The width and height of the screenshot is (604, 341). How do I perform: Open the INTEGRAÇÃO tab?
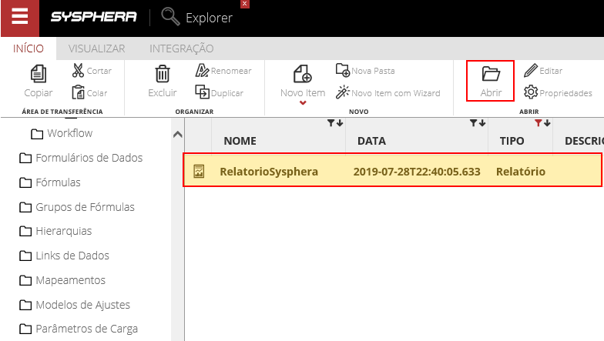[182, 48]
